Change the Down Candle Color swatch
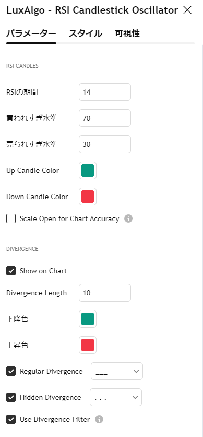The height and width of the screenshot is (437, 203). pyautogui.click(x=88, y=197)
